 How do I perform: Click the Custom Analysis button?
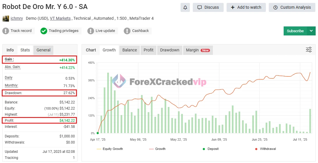click(x=292, y=7)
